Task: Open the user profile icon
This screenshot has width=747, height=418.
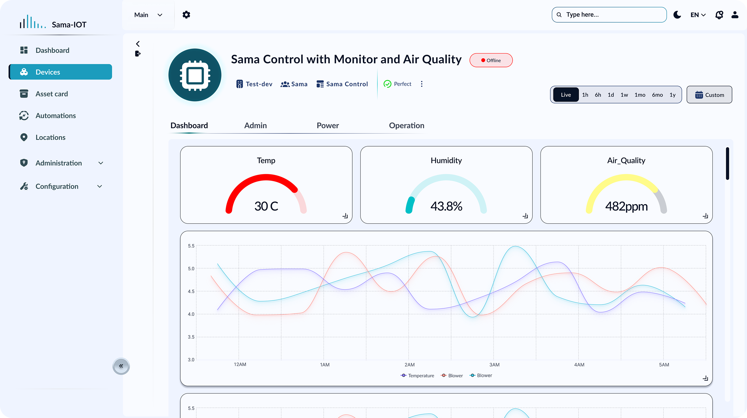Action: pyautogui.click(x=735, y=15)
